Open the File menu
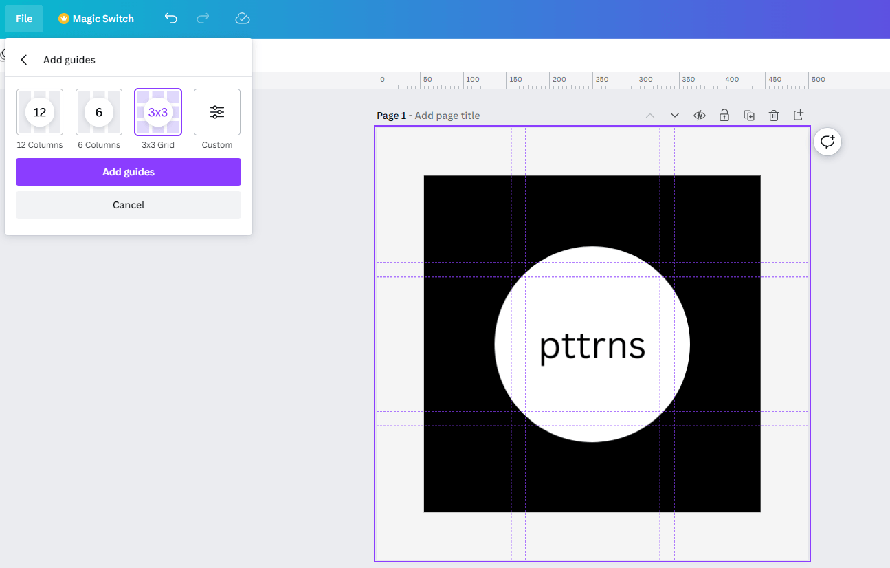Viewport: 890px width, 568px height. click(23, 19)
